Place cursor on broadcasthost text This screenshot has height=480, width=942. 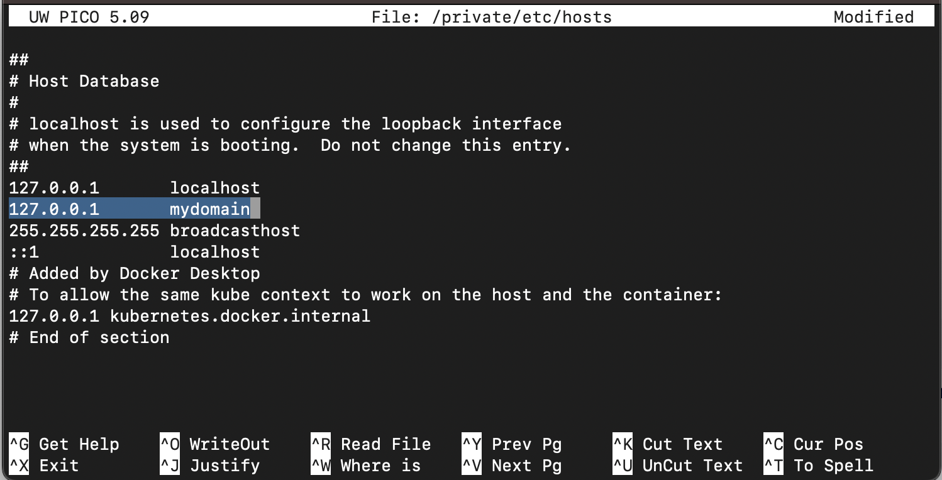point(235,231)
